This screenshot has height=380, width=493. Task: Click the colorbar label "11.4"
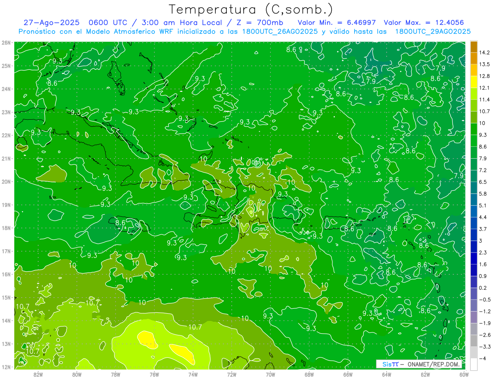484,100
